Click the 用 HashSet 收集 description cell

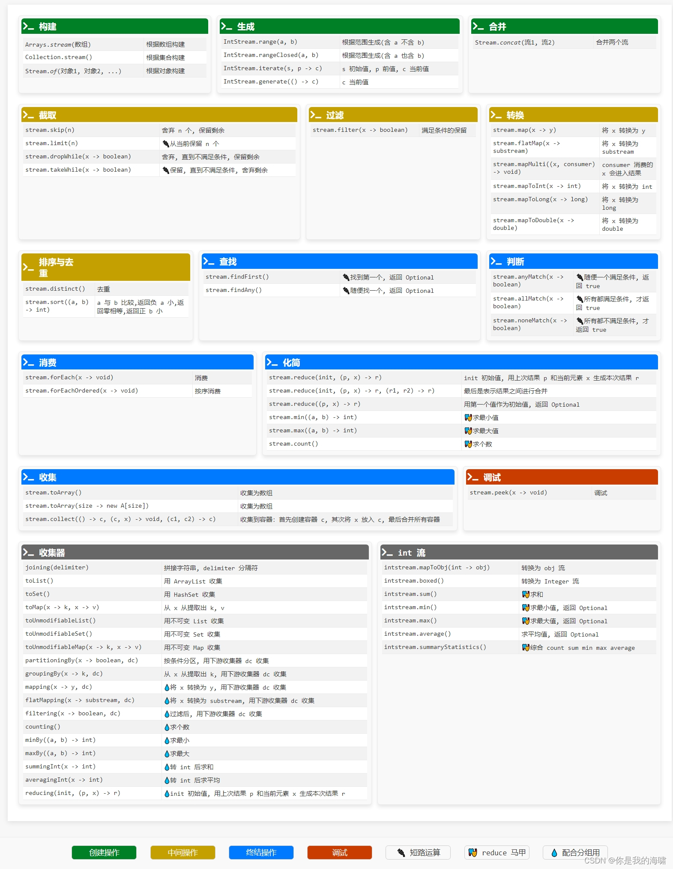[264, 594]
